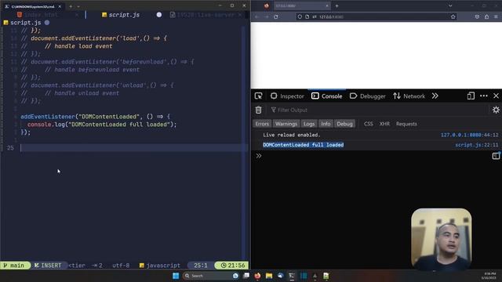Viewport: 502px width, 282px height.
Task: Open Firefox Pocket save icon
Action: 477,16
